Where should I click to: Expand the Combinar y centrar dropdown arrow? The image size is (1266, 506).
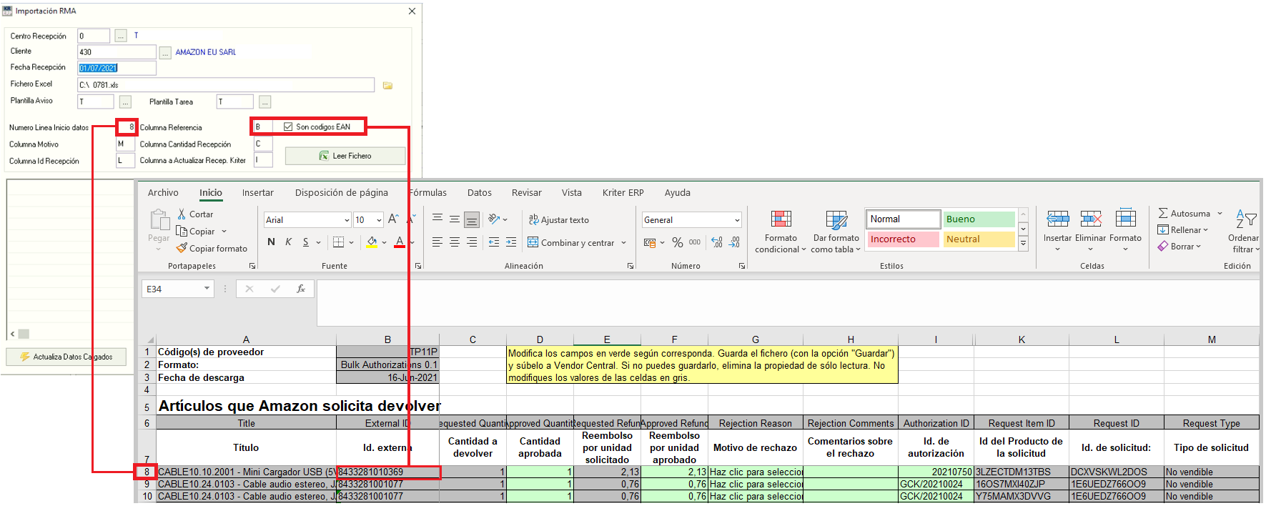623,242
